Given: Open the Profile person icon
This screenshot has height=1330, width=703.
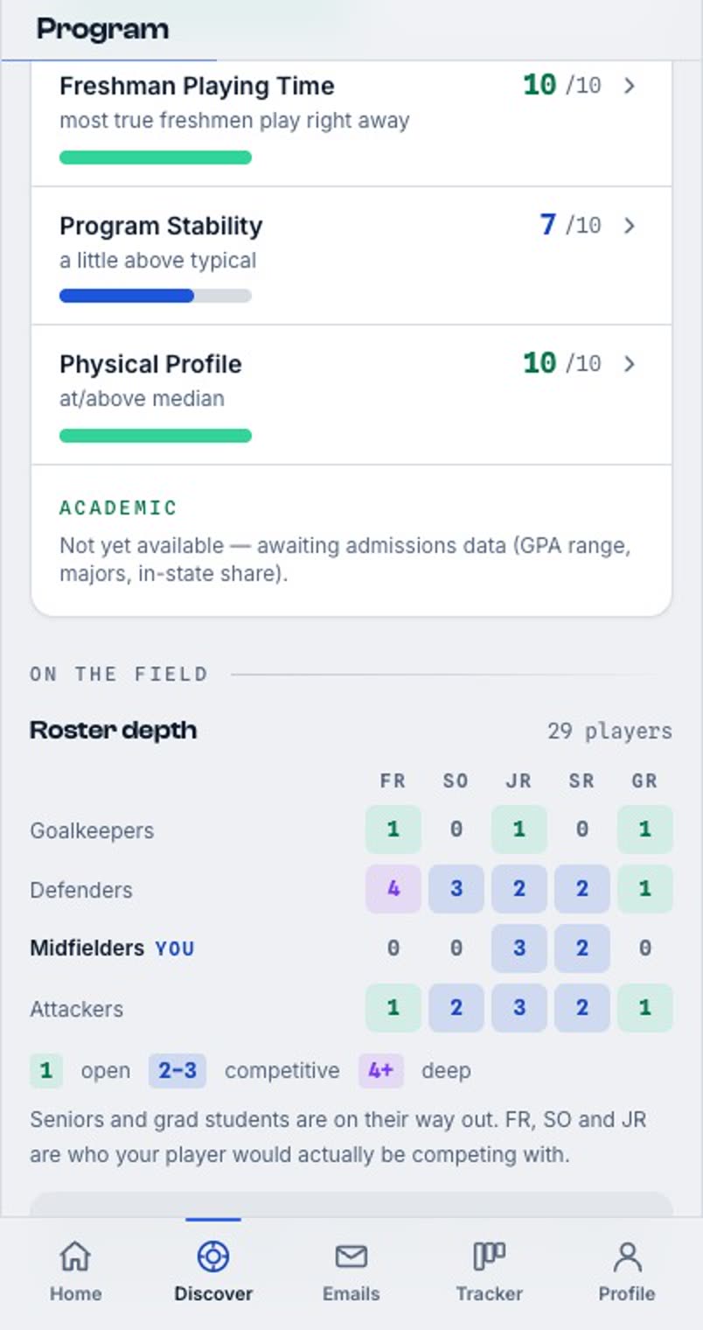Looking at the screenshot, I should (x=627, y=1256).
